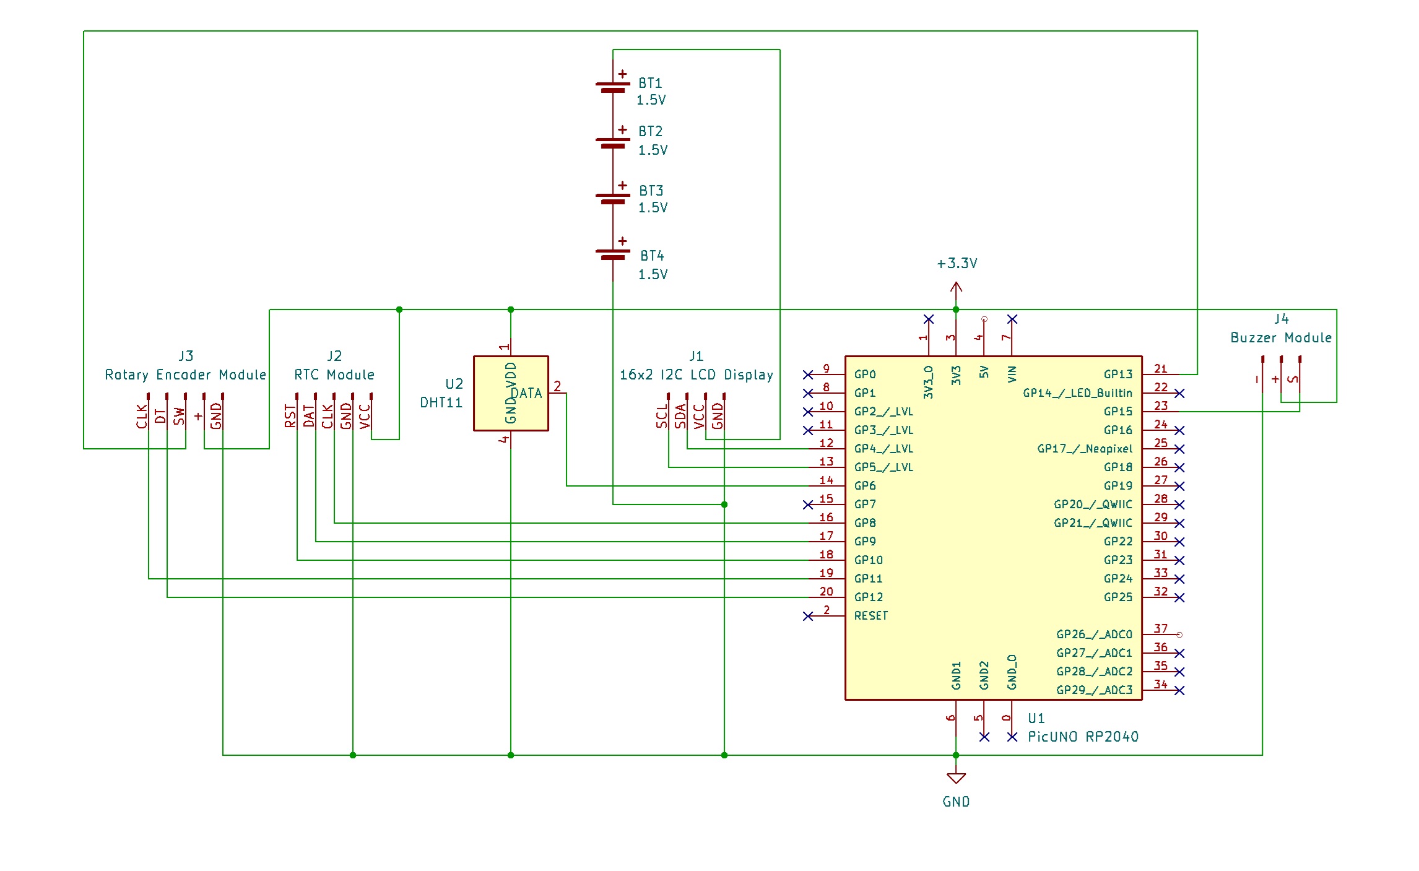Click the GP15 pin 23 on U1
Screen dimensions: 1419x871
pos(1161,412)
